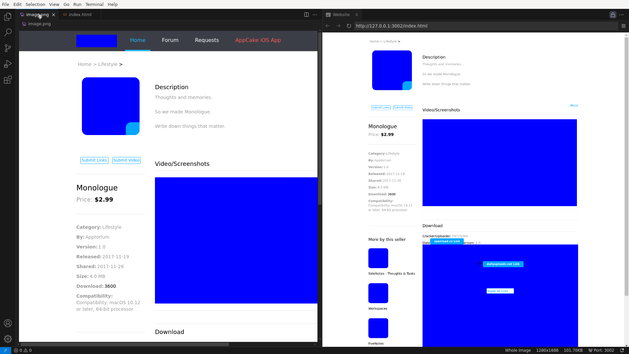
Task: Open editor More Actions ellipsis menu
Action: [315, 15]
